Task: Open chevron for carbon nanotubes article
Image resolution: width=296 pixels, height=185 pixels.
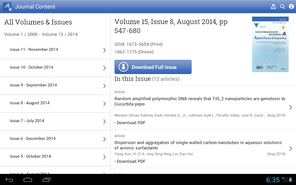Action: click(x=290, y=149)
